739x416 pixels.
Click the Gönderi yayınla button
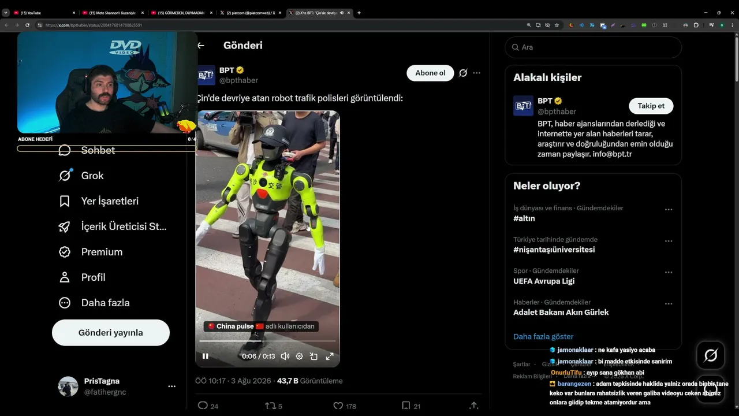click(111, 333)
